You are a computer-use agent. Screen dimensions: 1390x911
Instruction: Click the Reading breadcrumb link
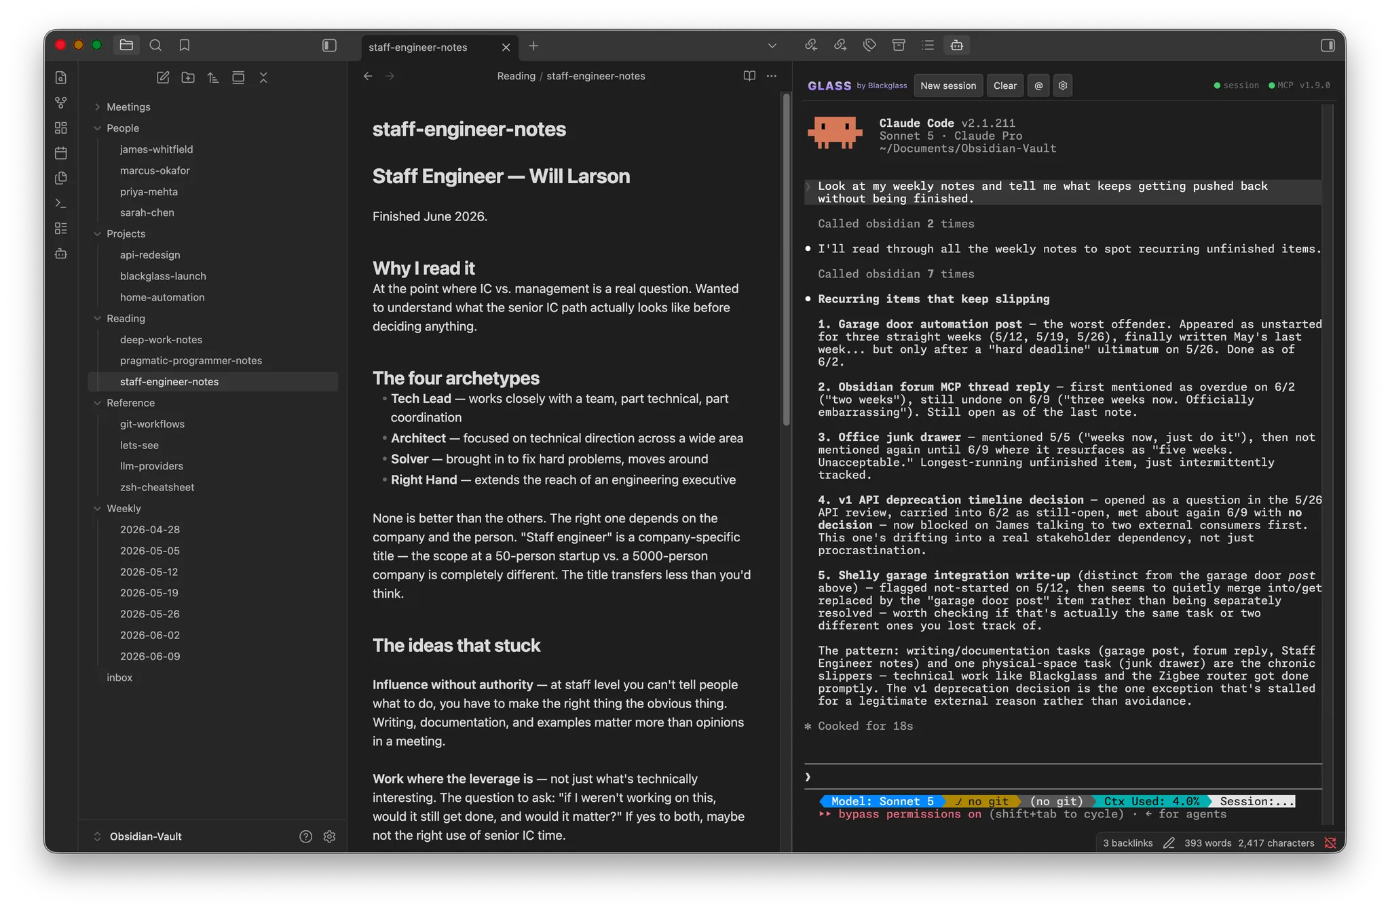pos(516,76)
